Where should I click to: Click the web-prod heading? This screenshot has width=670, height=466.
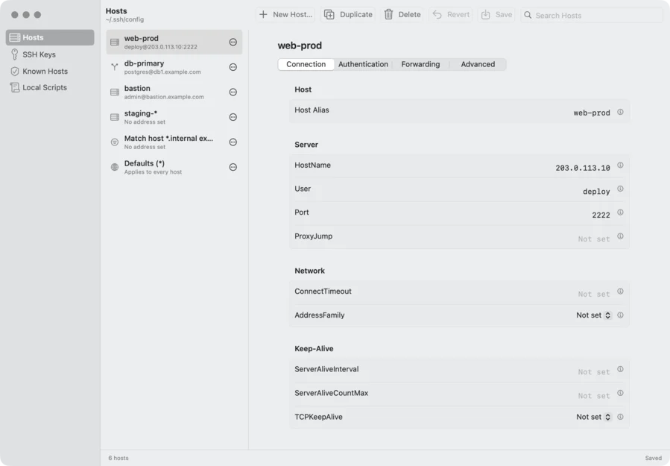[x=300, y=45]
